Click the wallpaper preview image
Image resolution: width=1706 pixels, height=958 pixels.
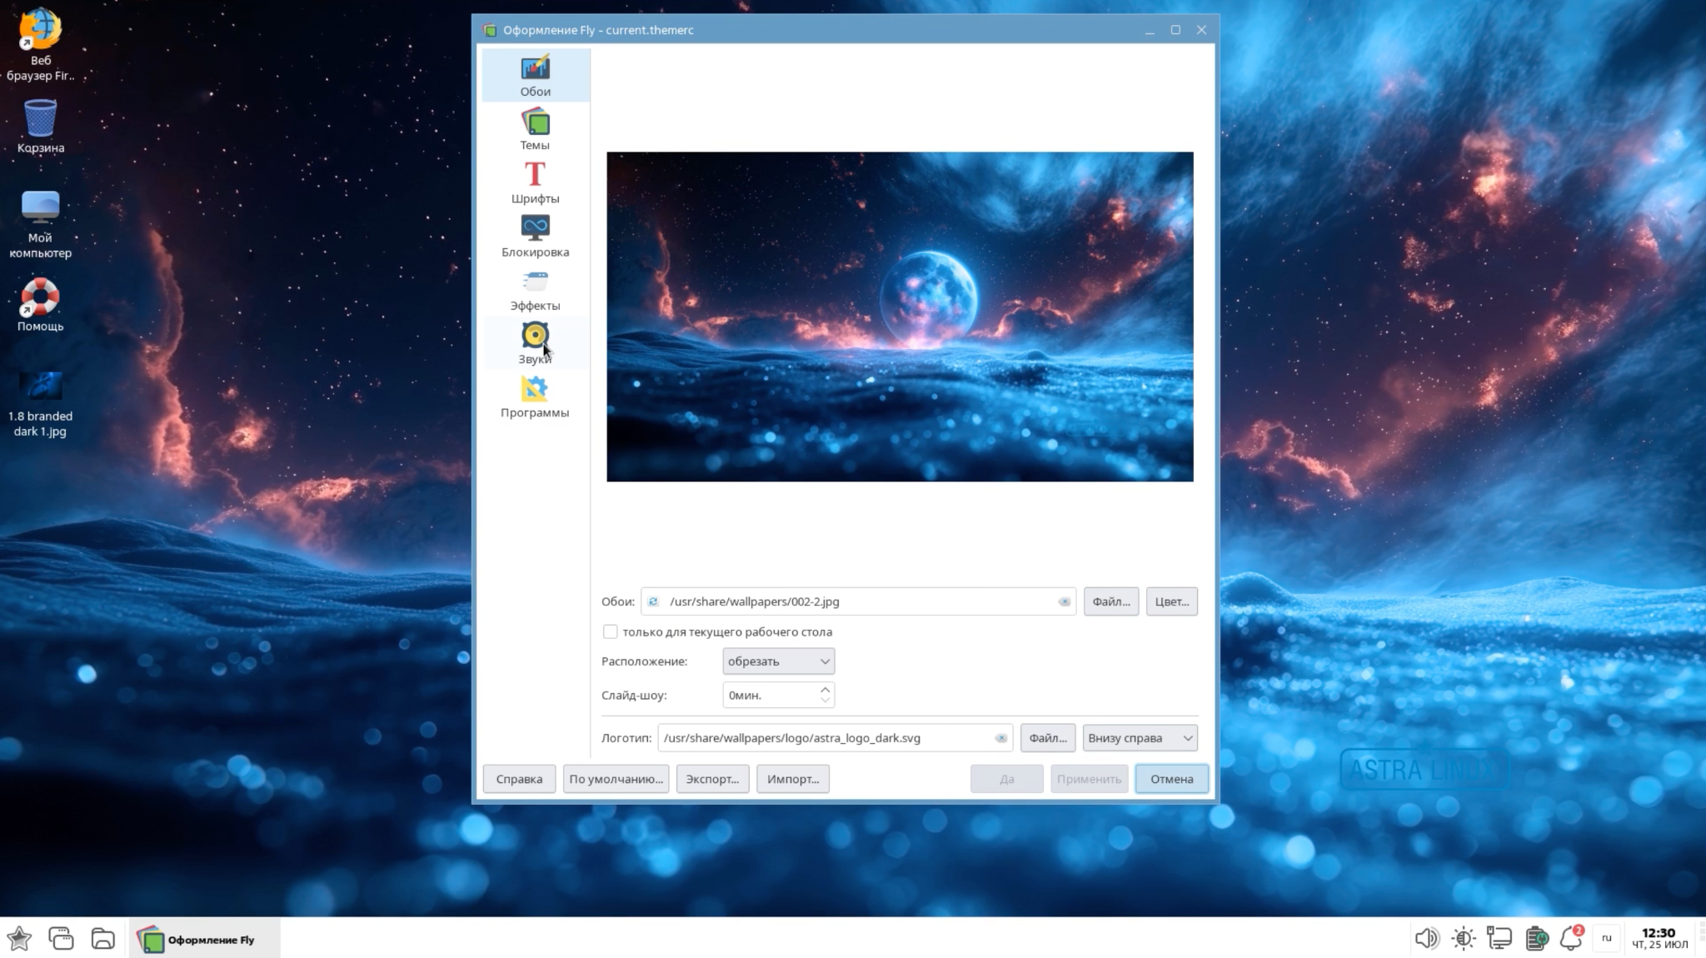point(900,317)
